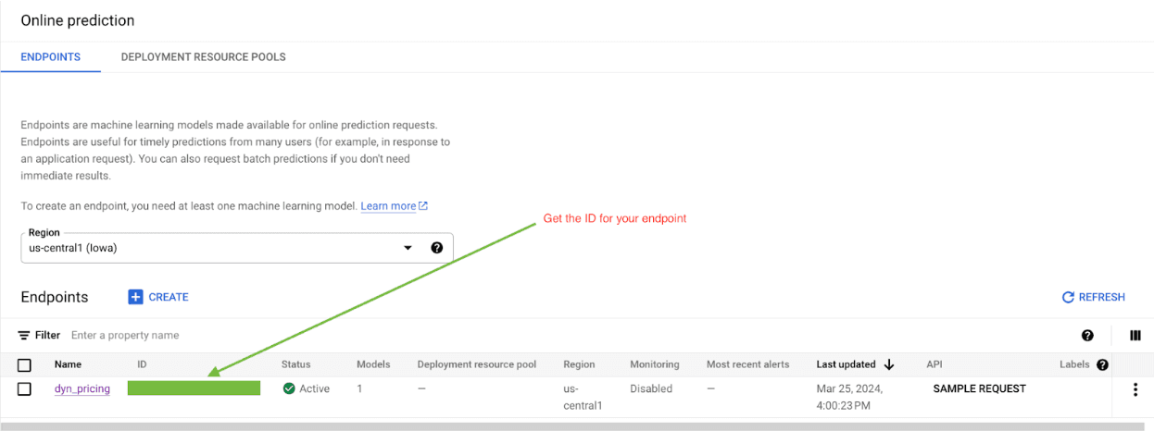Open the three-dot actions menu for dyn_pricing
Viewport: 1154px width, 431px height.
1135,389
